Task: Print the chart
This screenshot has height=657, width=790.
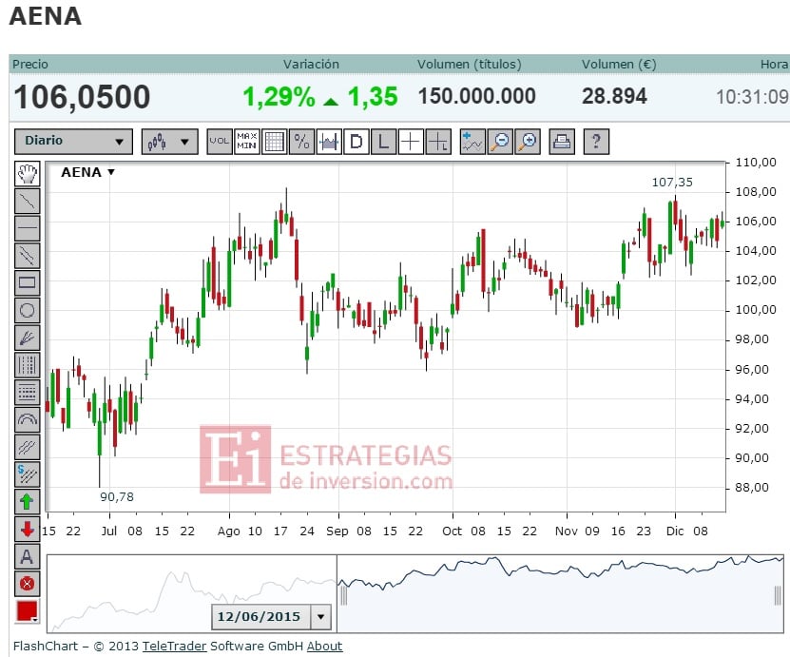Action: coord(562,142)
